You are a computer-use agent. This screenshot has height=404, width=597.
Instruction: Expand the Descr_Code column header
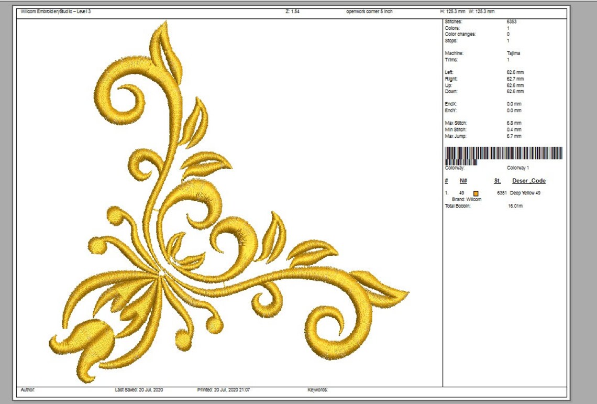point(530,180)
